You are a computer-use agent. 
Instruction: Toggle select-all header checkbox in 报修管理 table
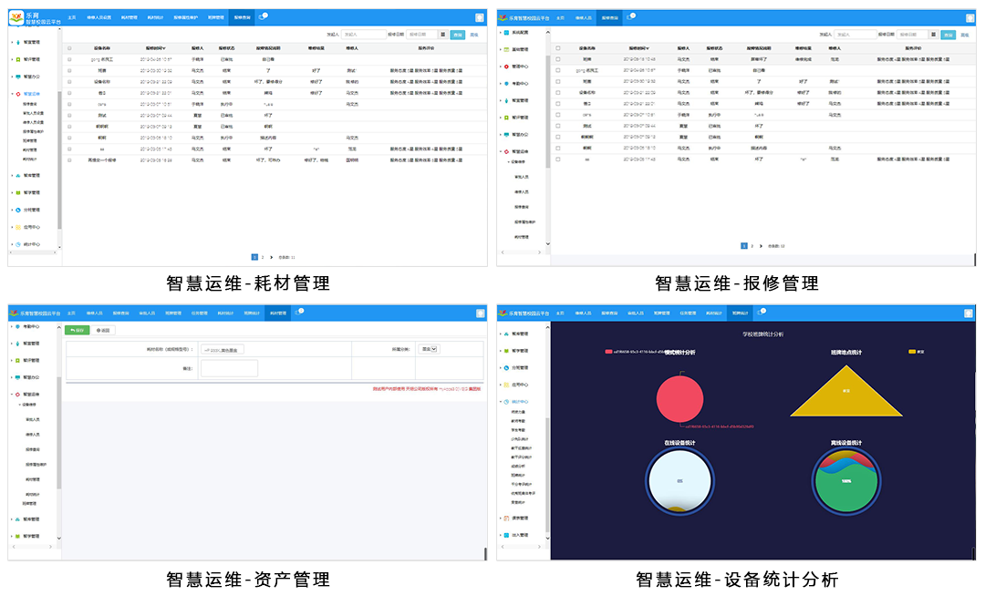point(558,48)
